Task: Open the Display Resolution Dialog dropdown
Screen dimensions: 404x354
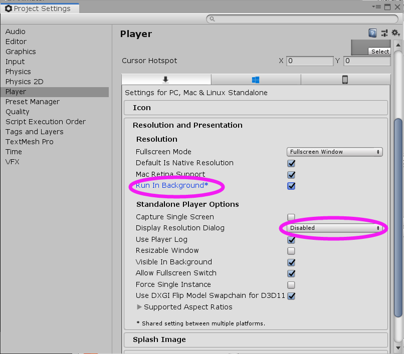Action: pyautogui.click(x=335, y=228)
